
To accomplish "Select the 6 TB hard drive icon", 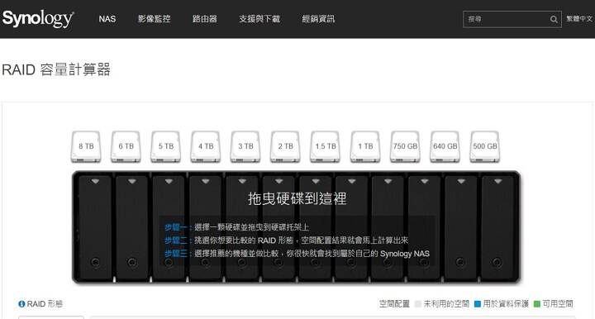I will (x=126, y=147).
